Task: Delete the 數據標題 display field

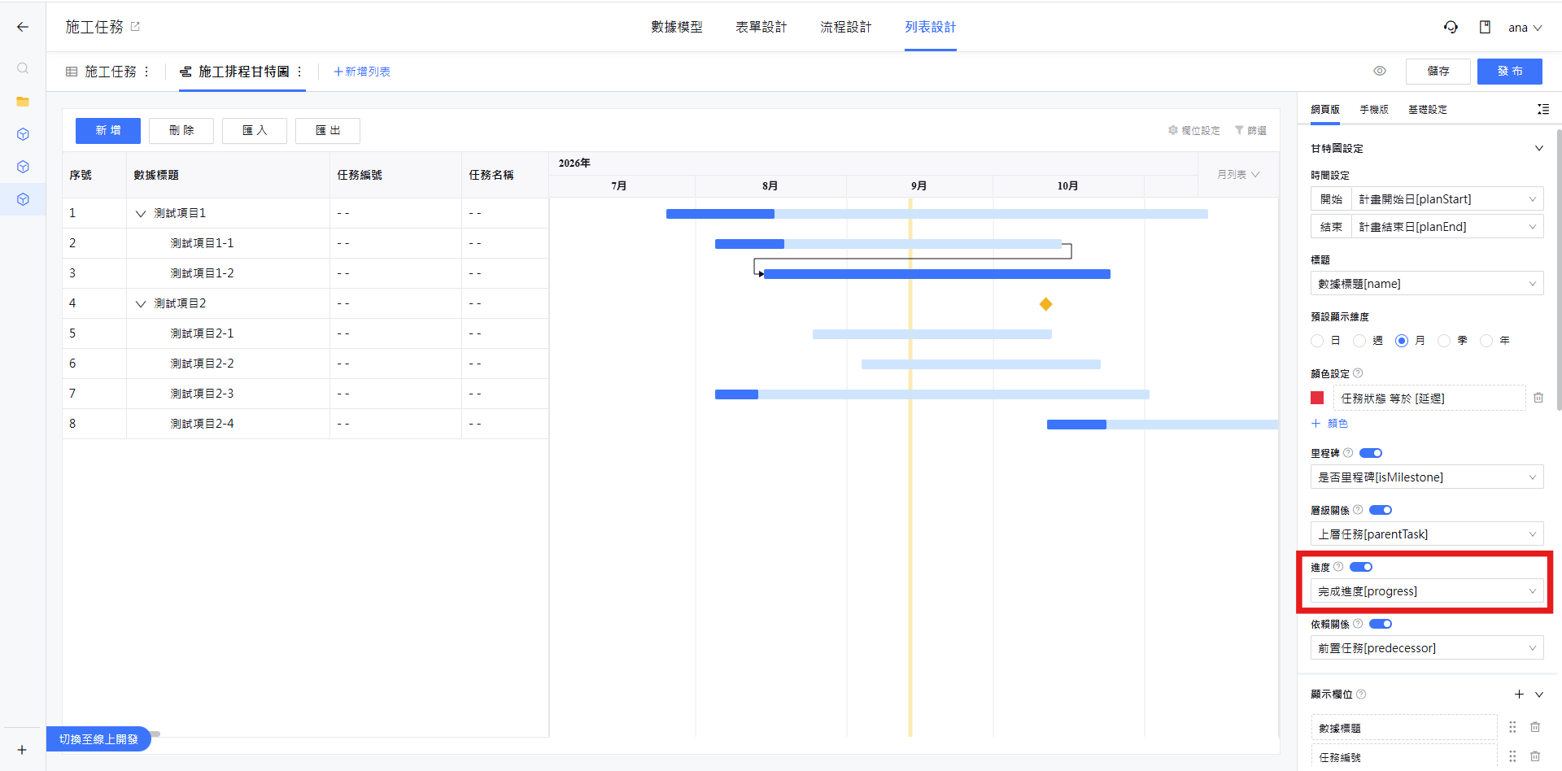Action: tap(1535, 727)
